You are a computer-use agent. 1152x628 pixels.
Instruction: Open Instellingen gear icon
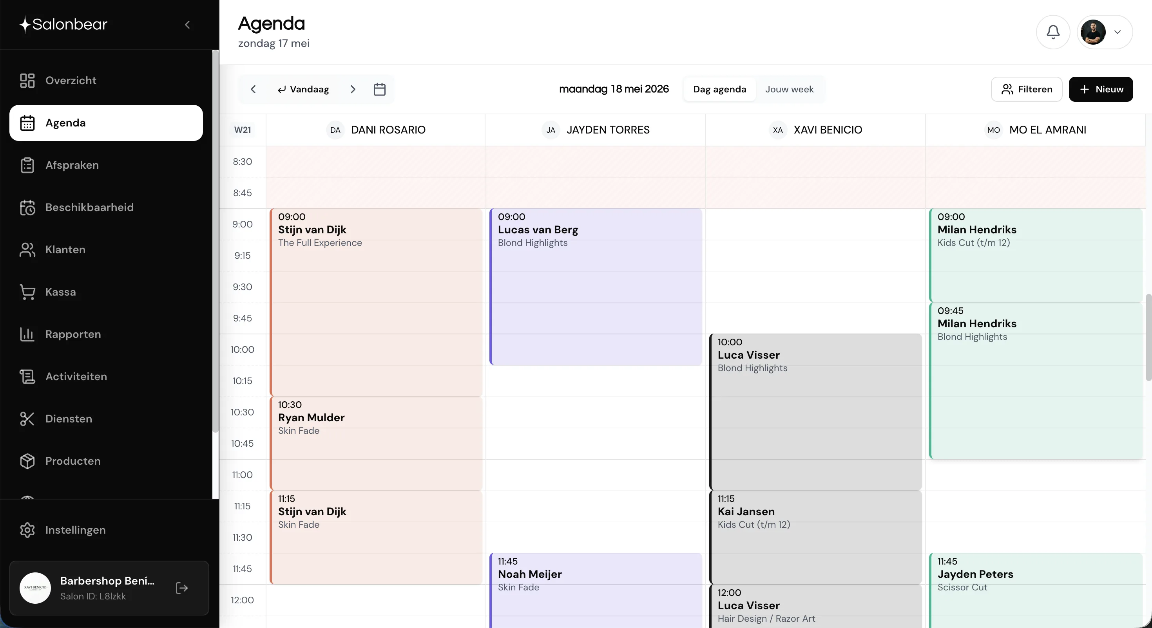27,530
